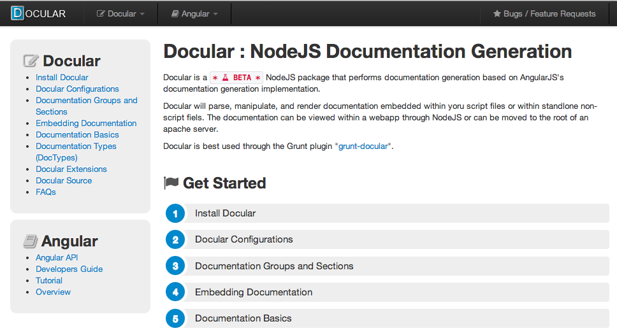Click the Angular sidebar section heading
This screenshot has width=617, height=333.
(69, 241)
